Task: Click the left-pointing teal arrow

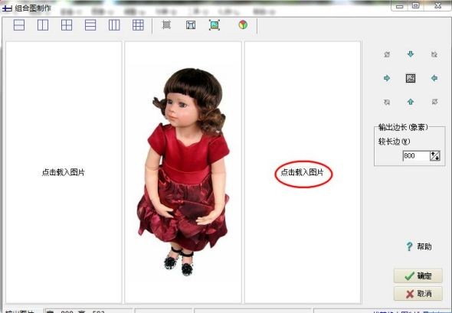Action: coord(434,78)
